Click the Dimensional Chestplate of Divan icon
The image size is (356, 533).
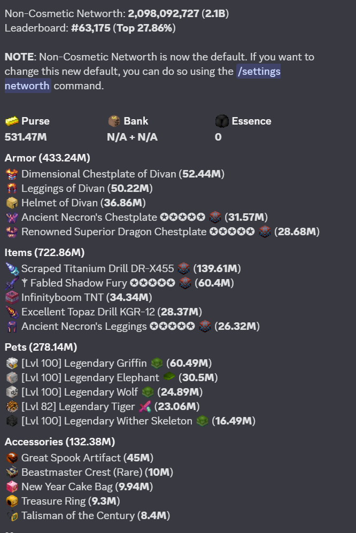pyautogui.click(x=12, y=174)
